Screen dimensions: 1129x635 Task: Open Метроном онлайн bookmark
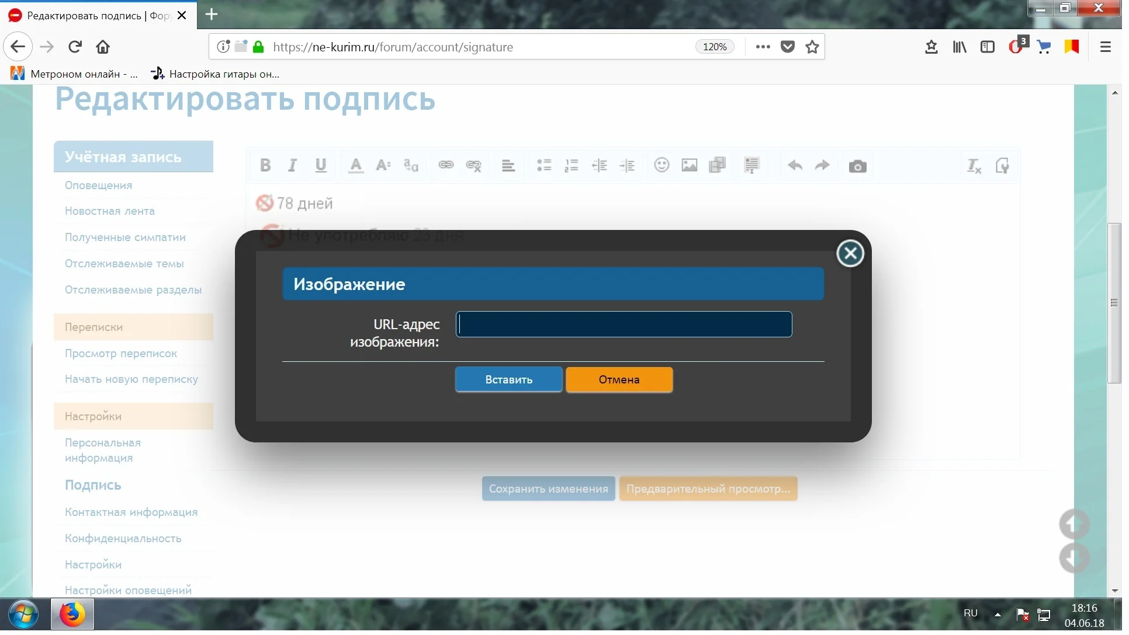pyautogui.click(x=75, y=74)
